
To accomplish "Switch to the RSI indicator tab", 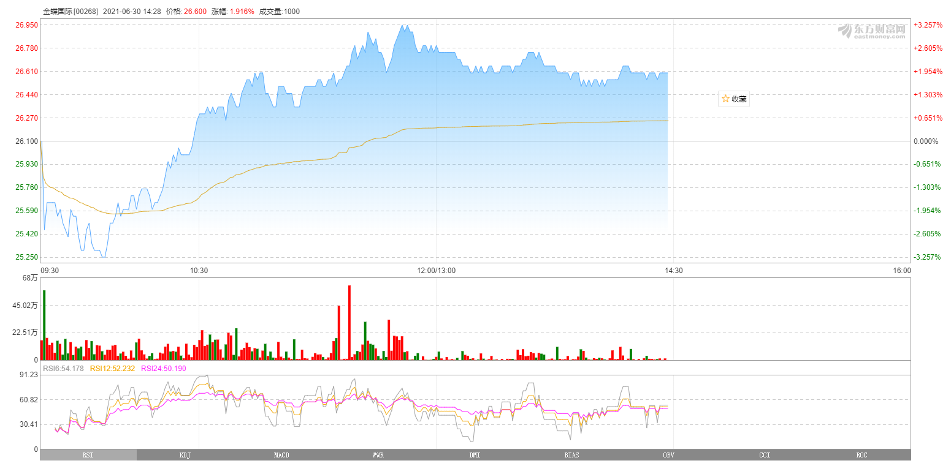I will click(x=88, y=455).
